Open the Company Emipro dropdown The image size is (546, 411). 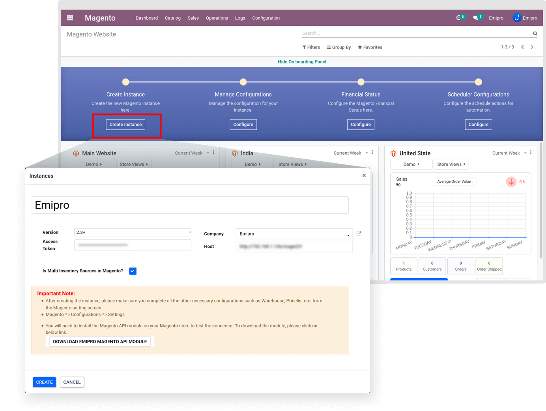pyautogui.click(x=294, y=234)
